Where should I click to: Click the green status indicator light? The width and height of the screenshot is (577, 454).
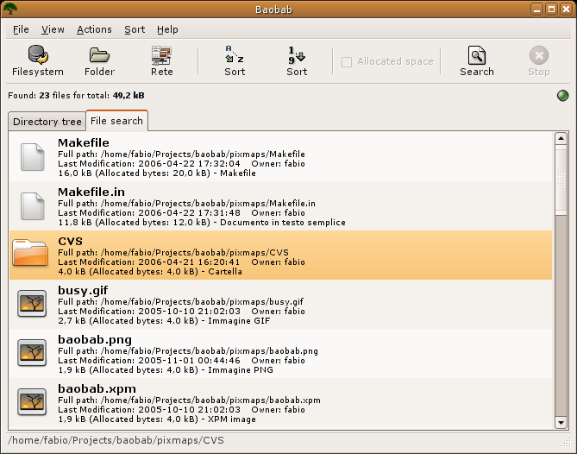click(562, 95)
